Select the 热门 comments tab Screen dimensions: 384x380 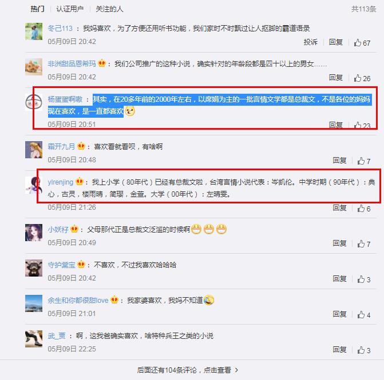point(37,9)
